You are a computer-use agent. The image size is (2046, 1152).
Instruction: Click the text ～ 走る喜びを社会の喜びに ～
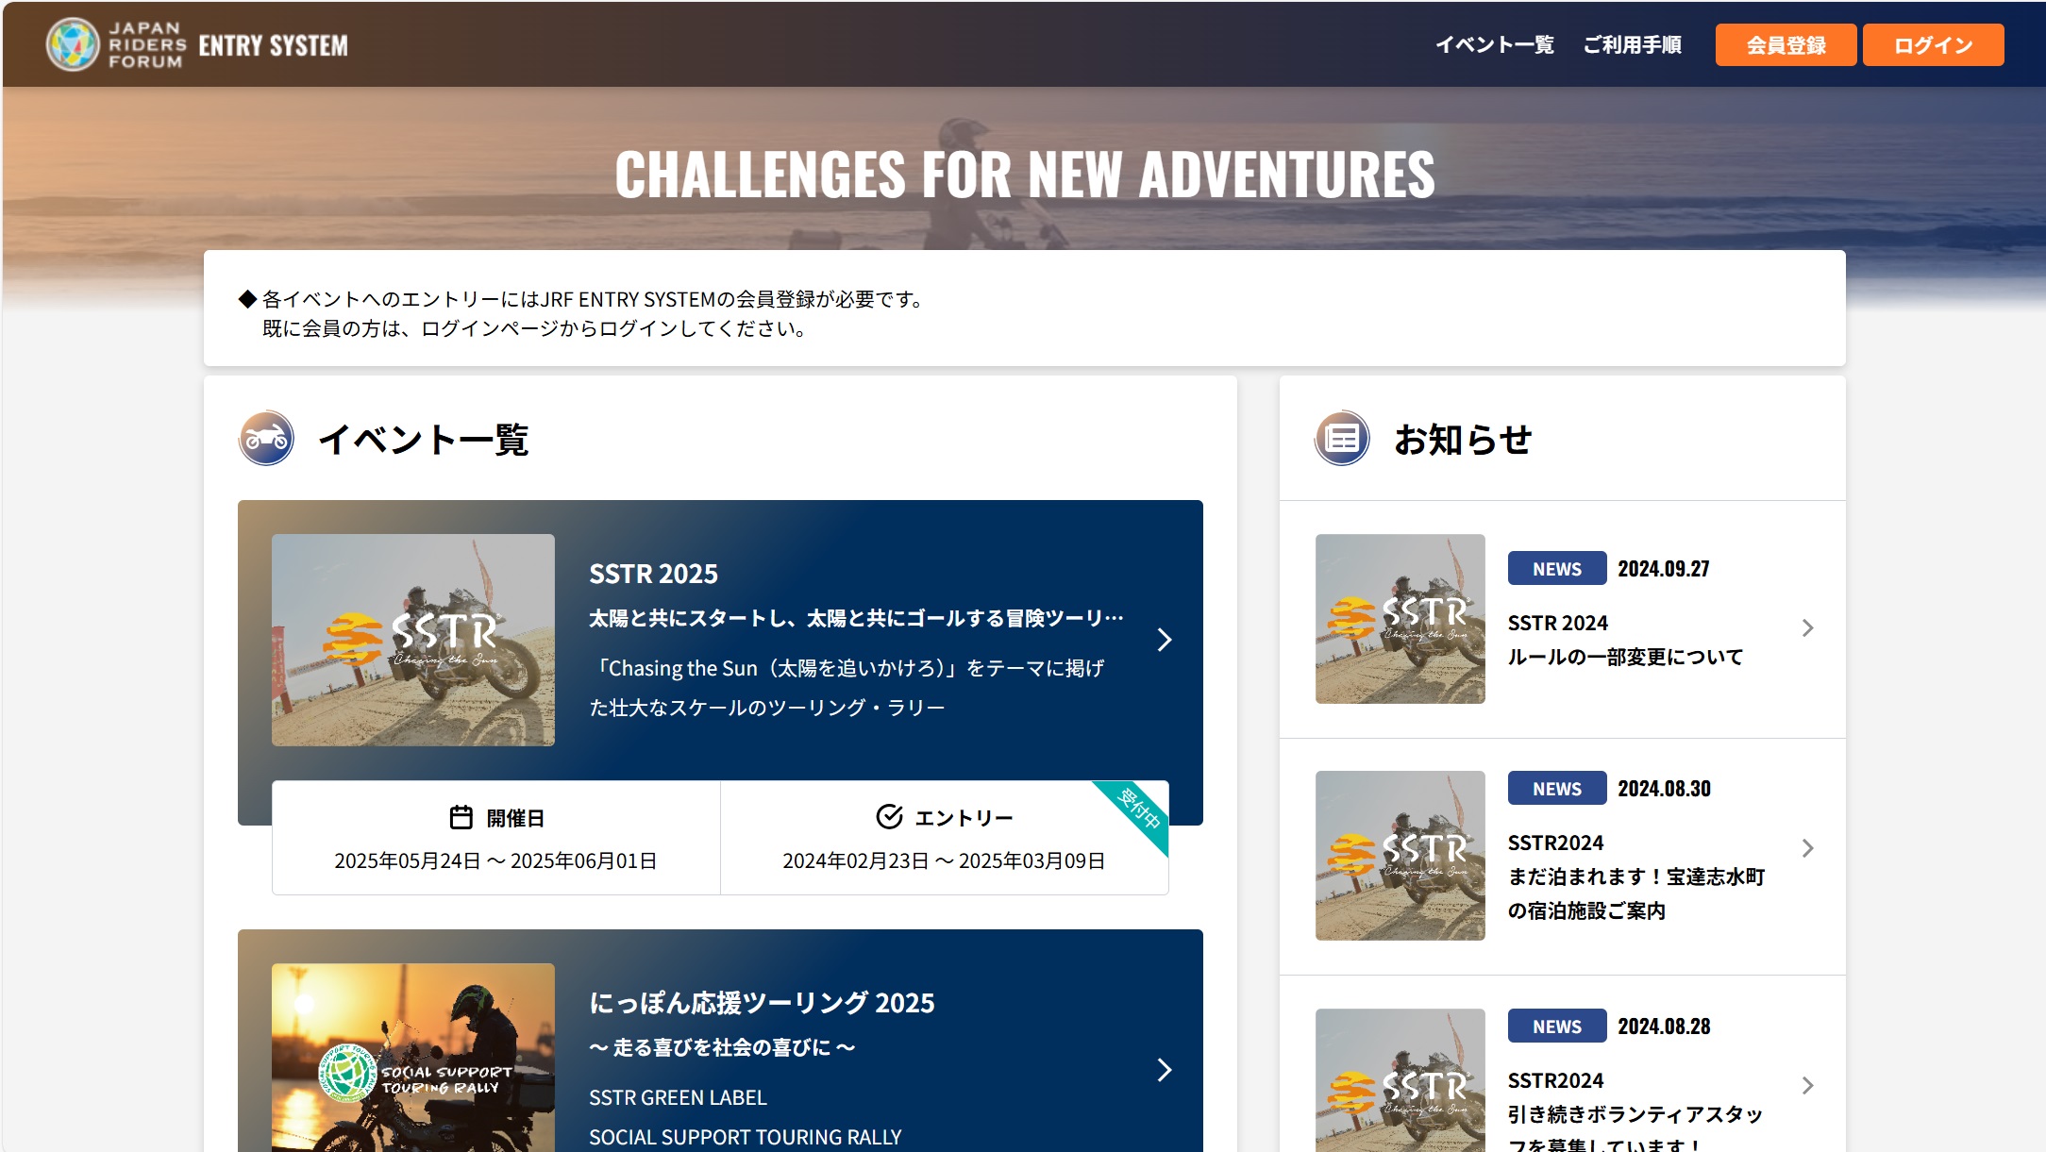tap(722, 1047)
